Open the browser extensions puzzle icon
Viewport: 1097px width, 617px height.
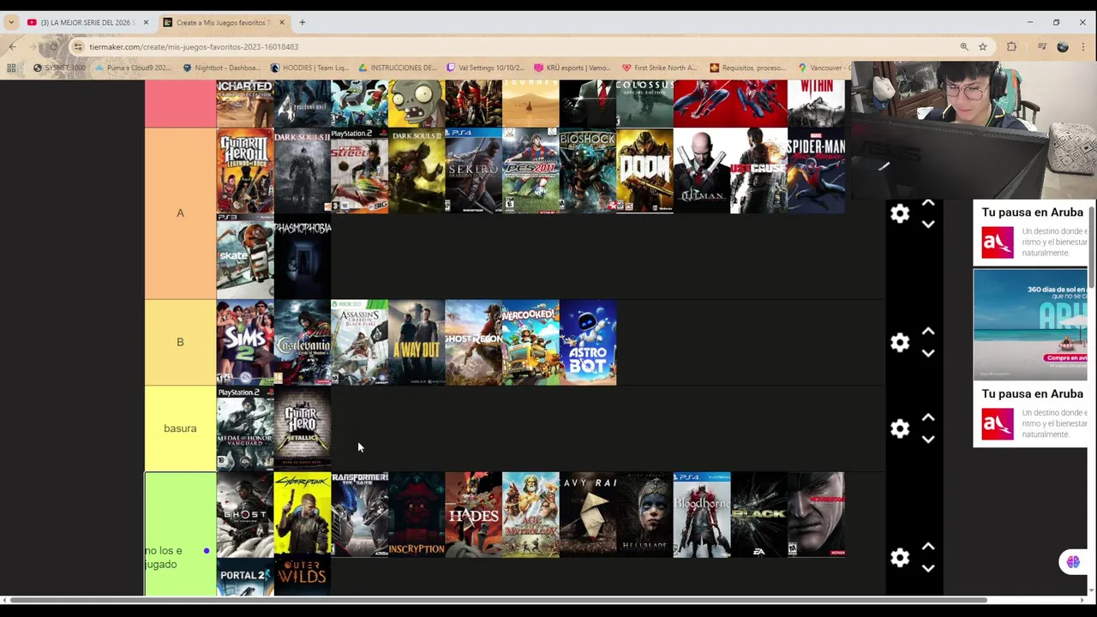tap(1012, 46)
